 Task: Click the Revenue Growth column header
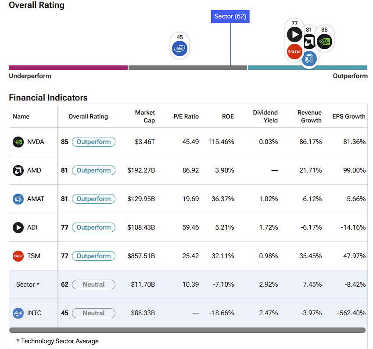pos(309,117)
